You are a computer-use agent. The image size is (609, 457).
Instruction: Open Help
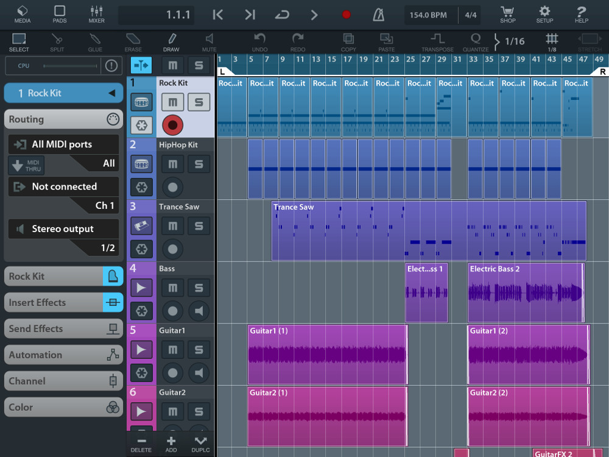tap(582, 15)
